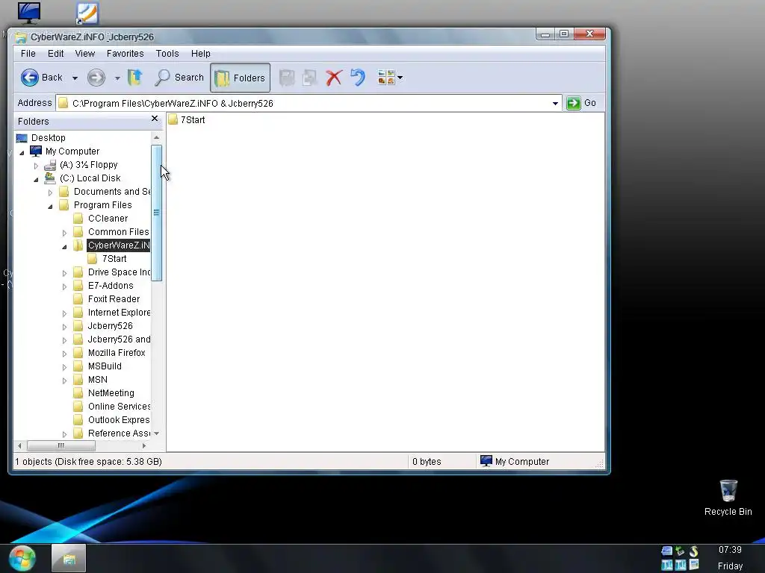This screenshot has height=573, width=765.
Task: Collapse the My Computer tree node
Action: coord(22,152)
